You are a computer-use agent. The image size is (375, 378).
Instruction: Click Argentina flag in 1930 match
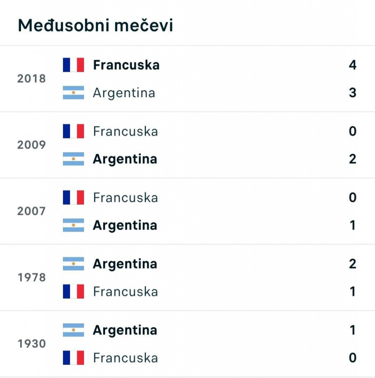click(x=73, y=330)
